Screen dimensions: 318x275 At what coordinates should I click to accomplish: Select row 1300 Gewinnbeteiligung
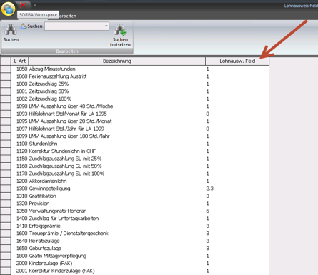click(x=140, y=189)
